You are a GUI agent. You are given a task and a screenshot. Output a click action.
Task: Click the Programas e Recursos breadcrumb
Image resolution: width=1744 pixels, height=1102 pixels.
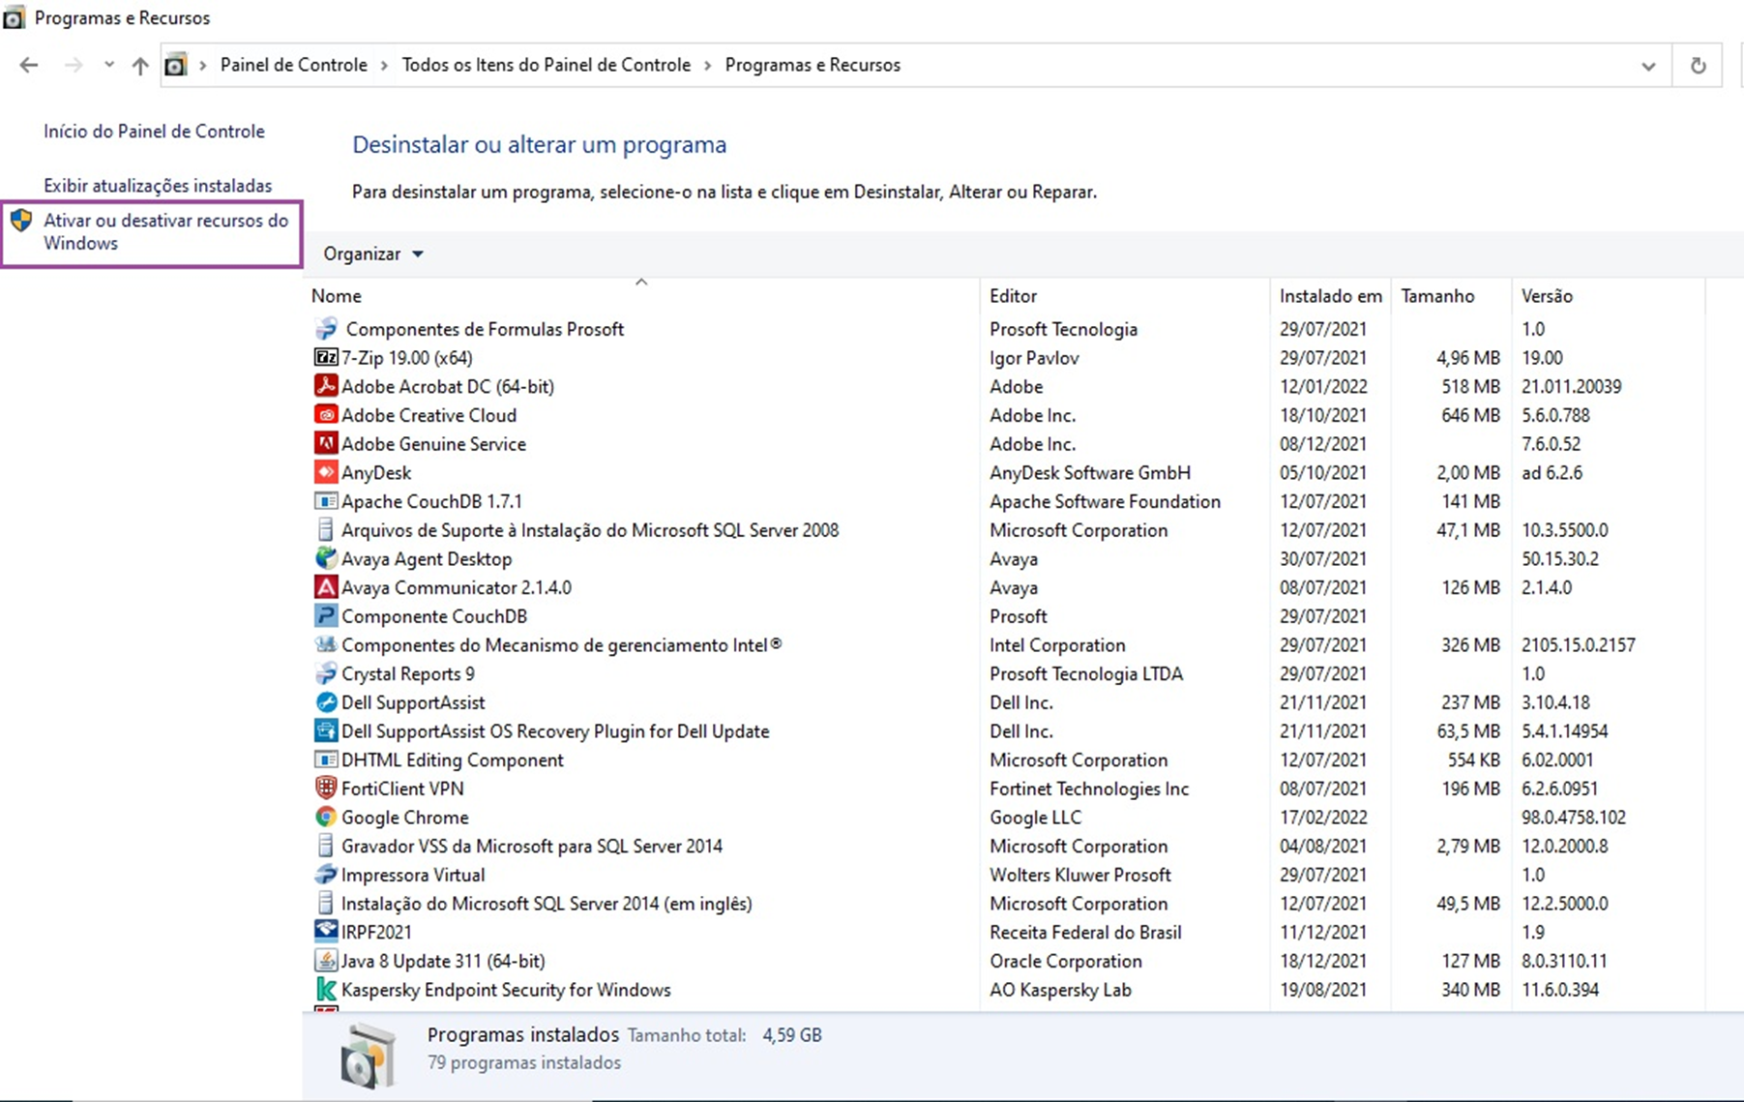813,65
